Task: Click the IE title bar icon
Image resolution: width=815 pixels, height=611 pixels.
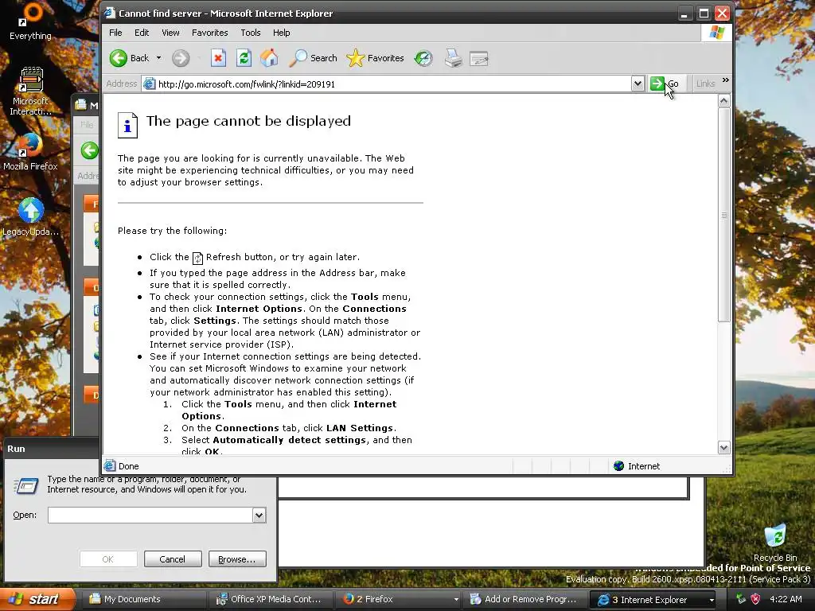Action: click(110, 13)
